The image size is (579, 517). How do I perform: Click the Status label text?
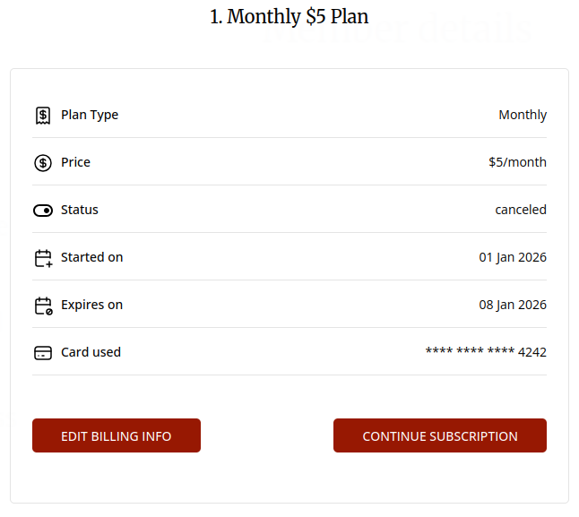tap(80, 210)
